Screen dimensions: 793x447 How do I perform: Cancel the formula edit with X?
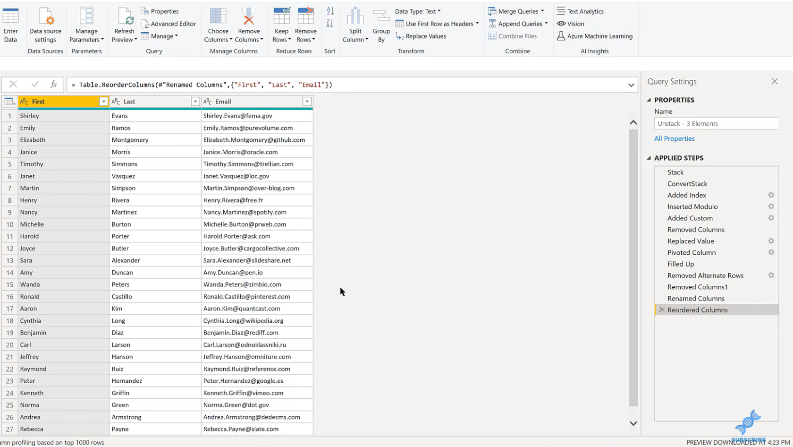pos(13,85)
